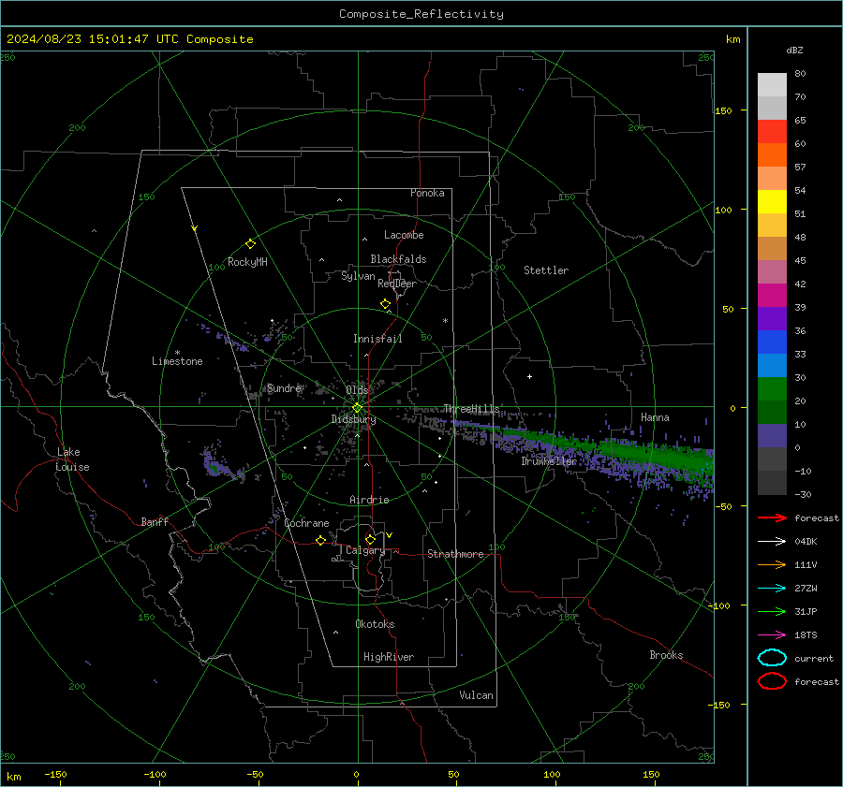This screenshot has width=843, height=787.
Task: Click the red forecast arrow legend icon
Action: click(772, 517)
